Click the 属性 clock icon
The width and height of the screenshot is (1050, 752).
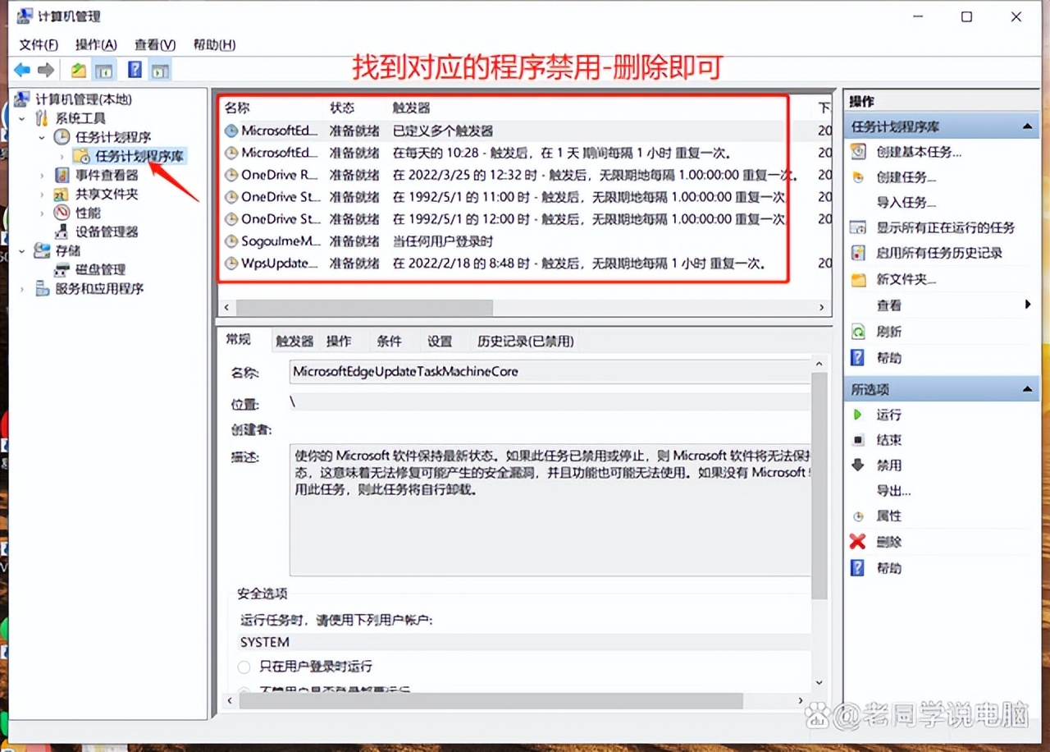click(858, 516)
